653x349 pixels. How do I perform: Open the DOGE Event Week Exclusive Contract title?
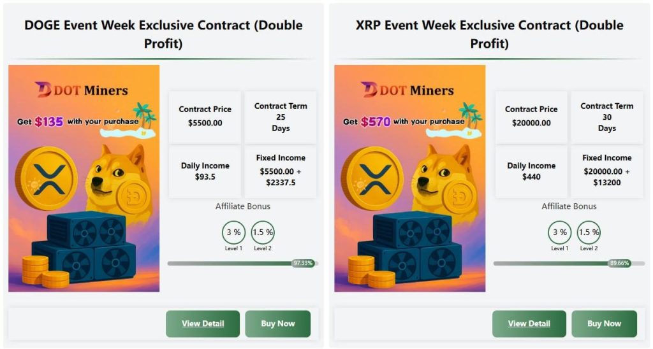click(x=163, y=34)
